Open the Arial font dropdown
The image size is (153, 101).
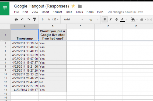(73, 20)
